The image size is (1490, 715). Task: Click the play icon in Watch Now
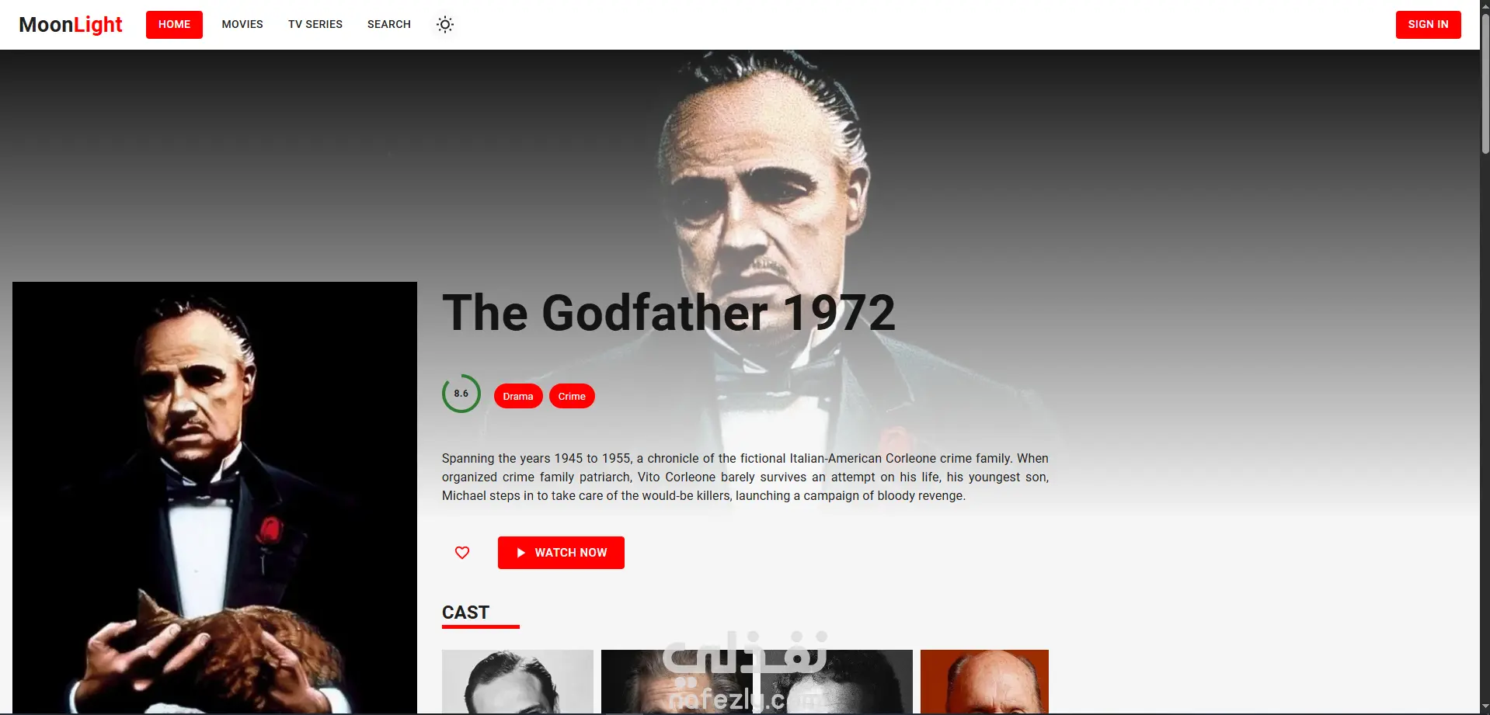click(x=521, y=553)
